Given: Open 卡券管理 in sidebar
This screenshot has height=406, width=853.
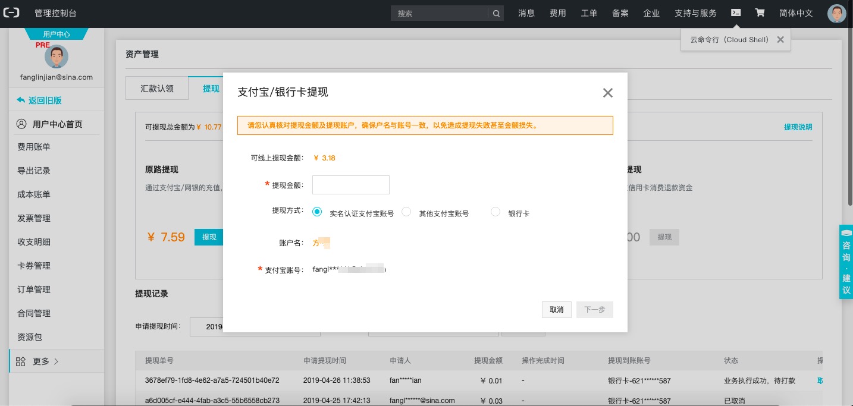Looking at the screenshot, I should pos(34,266).
